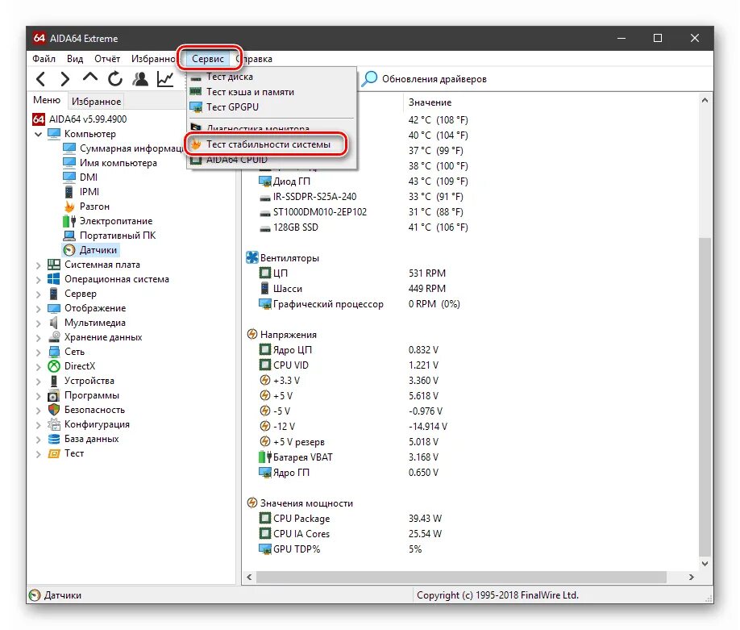
Task: Collapse the Компьютер tree node
Action: click(38, 134)
